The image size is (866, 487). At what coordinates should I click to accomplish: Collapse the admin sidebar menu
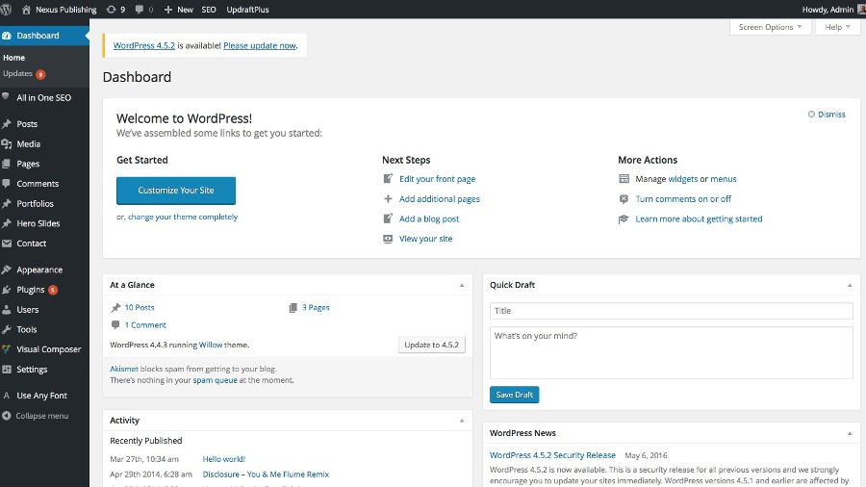point(41,416)
